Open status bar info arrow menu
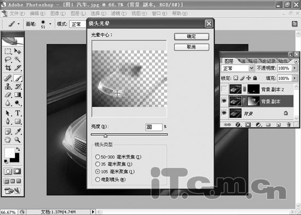Image resolution: width=301 pixels, height=215 pixels. [x=93, y=212]
